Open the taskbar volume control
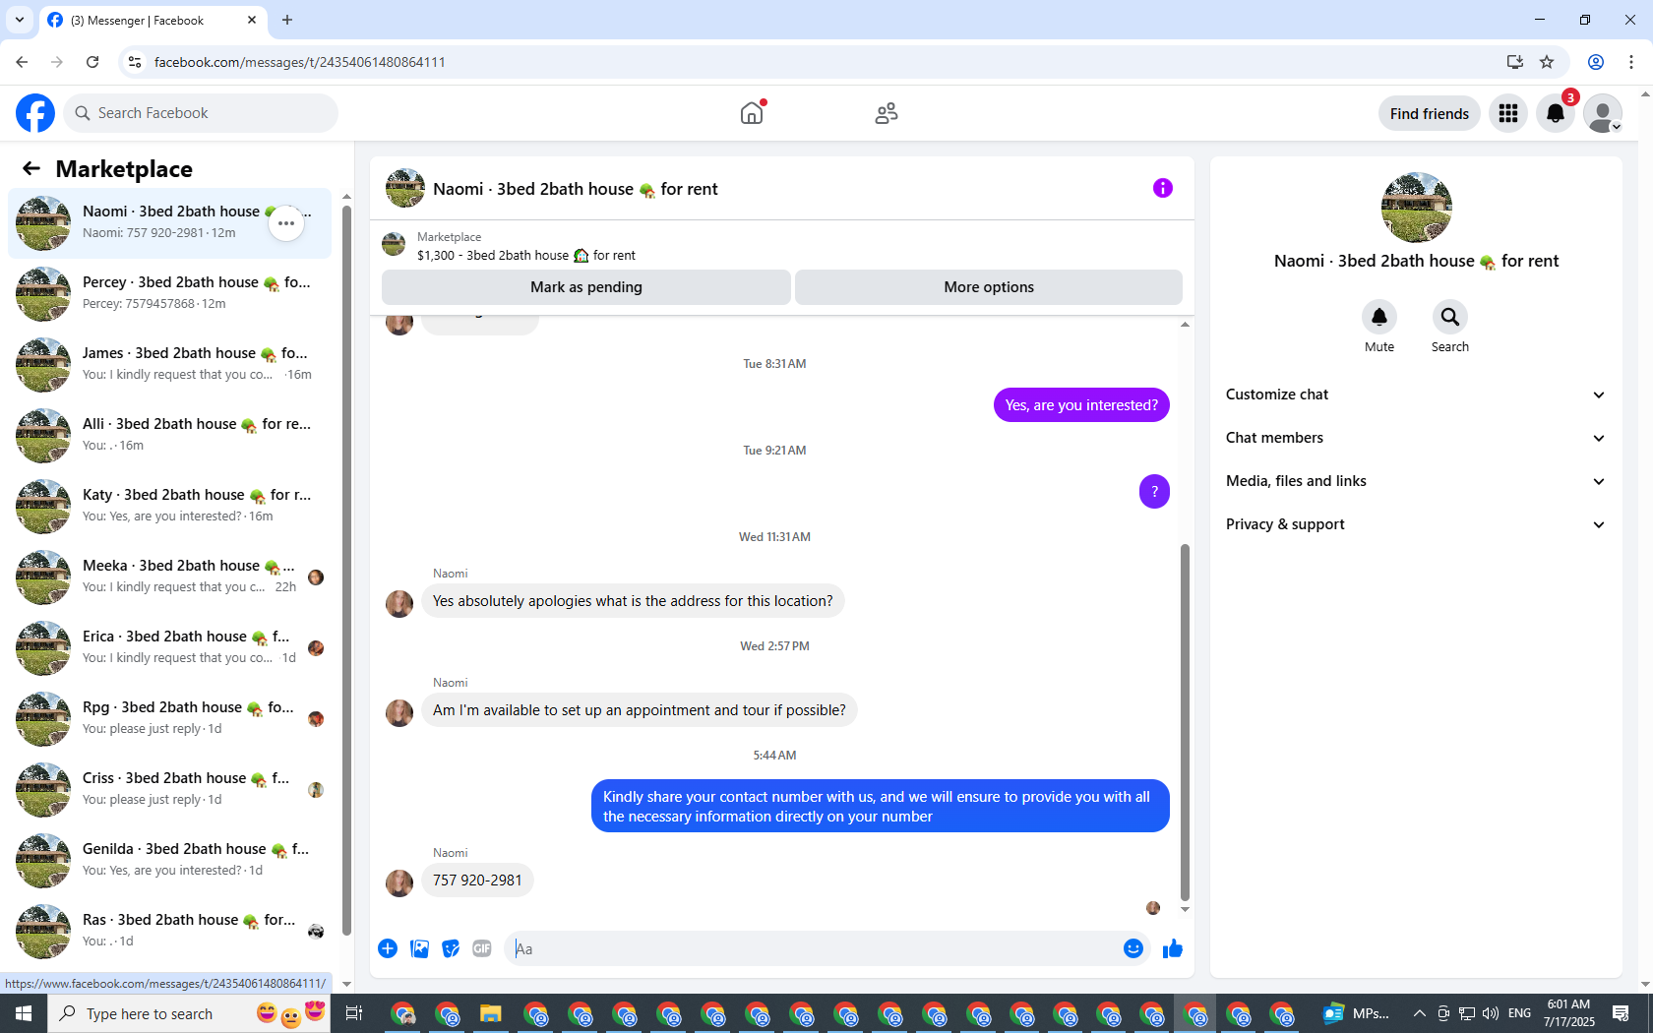The width and height of the screenshot is (1653, 1033). pyautogui.click(x=1491, y=1013)
